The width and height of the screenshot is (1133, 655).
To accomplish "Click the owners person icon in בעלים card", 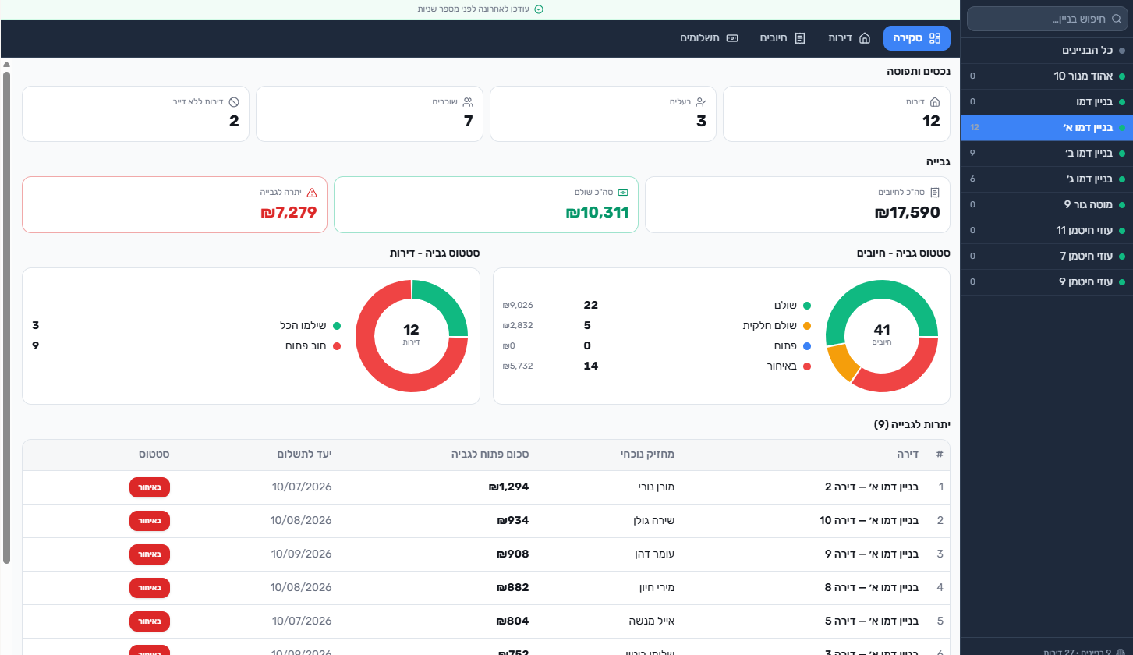I will click(701, 102).
